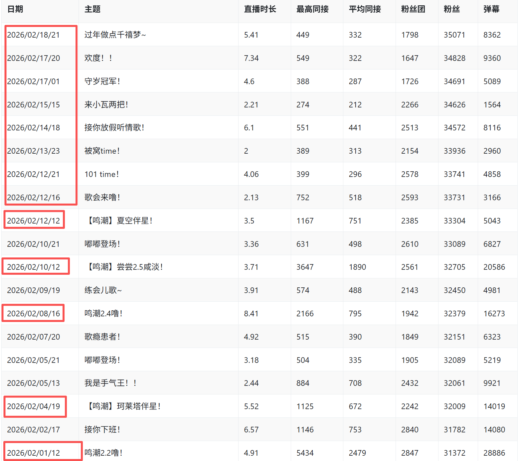
Task: Click the date 2026/02/10/12
Action: (33, 267)
